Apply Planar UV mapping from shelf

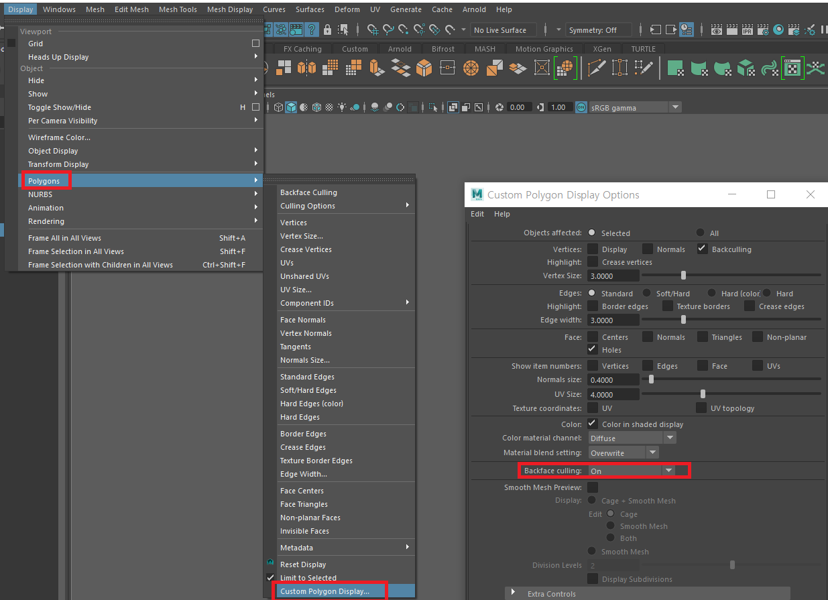676,68
